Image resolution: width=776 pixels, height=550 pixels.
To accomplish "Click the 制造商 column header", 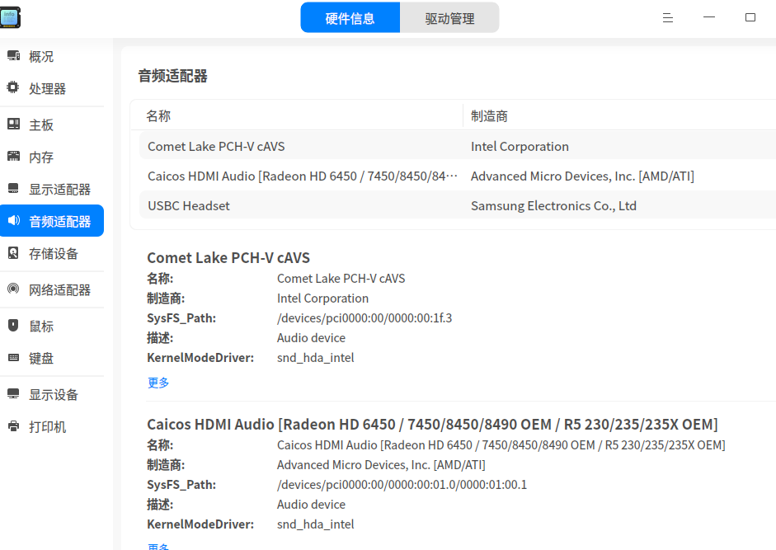I will [489, 115].
